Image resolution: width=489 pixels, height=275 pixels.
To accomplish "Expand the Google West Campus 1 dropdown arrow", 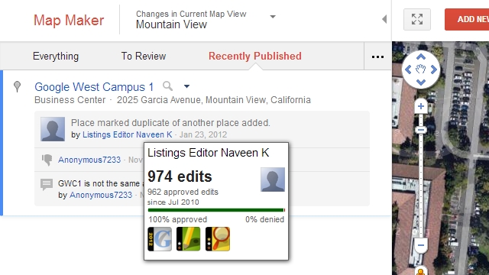I will tap(186, 86).
